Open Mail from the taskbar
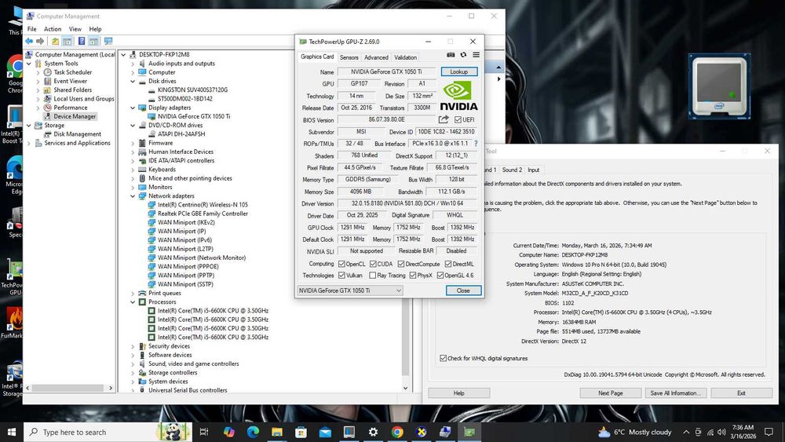The width and height of the screenshot is (785, 442). [x=325, y=432]
